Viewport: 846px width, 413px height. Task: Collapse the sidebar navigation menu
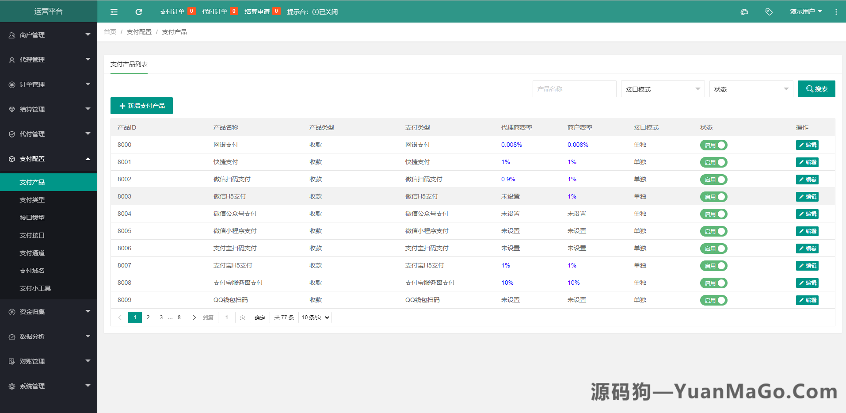point(114,11)
